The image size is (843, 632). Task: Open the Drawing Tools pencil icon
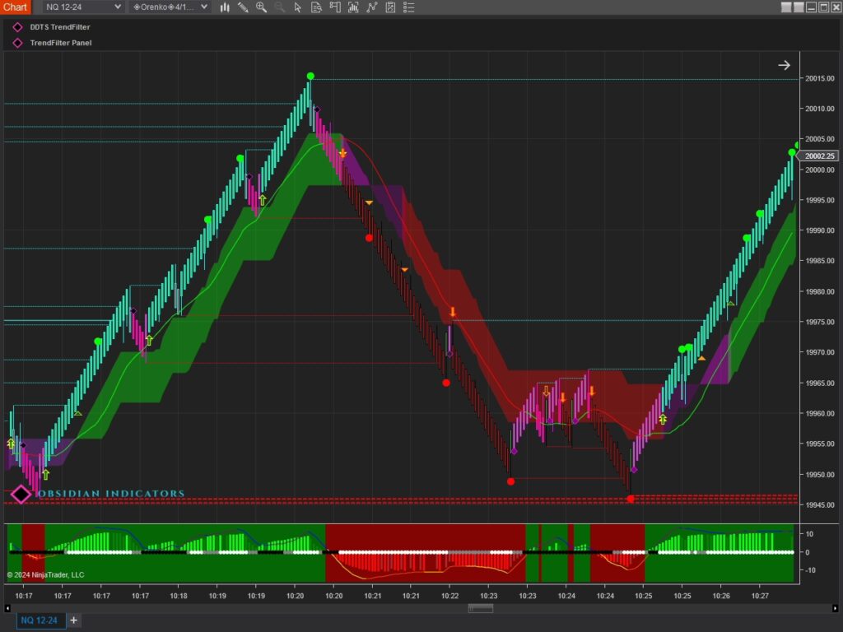(244, 7)
